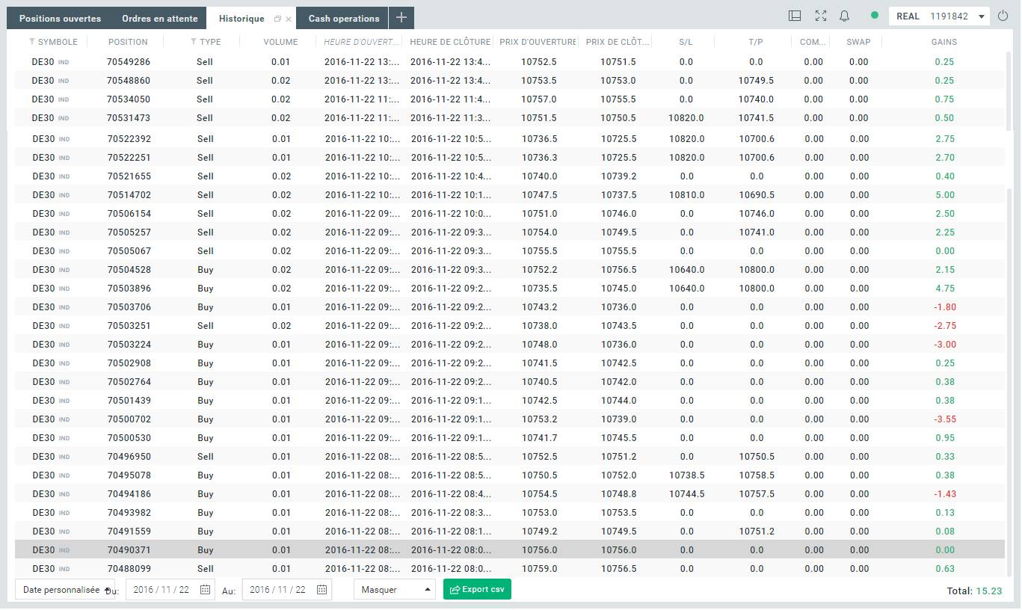
Task: Switch to Positions ouvertes tab
Action: click(x=60, y=19)
